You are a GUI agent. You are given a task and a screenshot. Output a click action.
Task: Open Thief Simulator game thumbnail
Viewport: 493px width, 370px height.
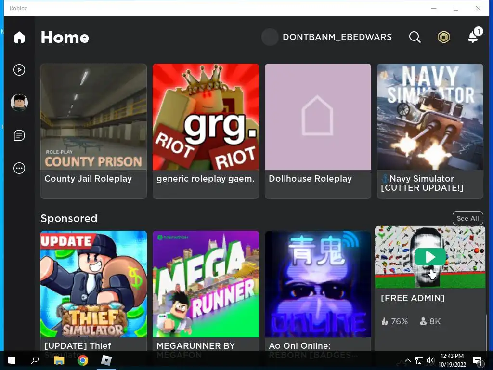point(93,284)
